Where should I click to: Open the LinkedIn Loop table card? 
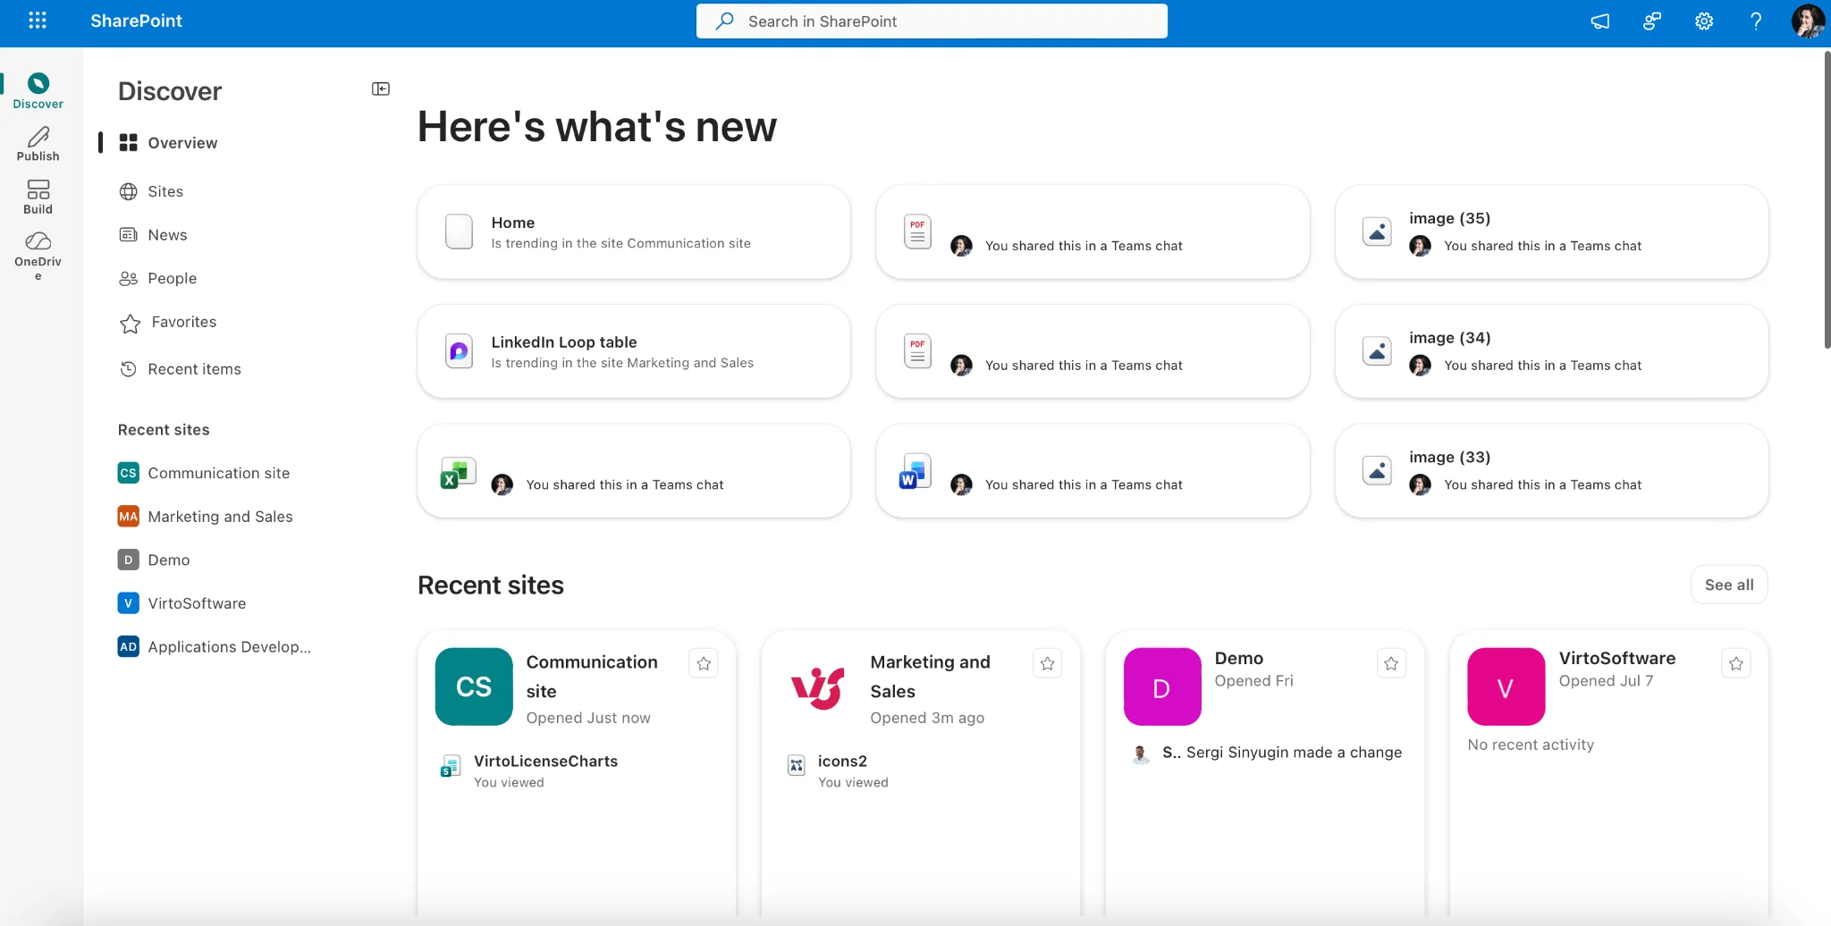click(634, 351)
